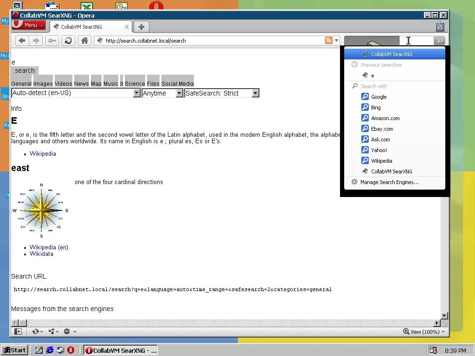Click the horizontal scrollbar left arrow
The image size is (475, 356).
[14, 323]
